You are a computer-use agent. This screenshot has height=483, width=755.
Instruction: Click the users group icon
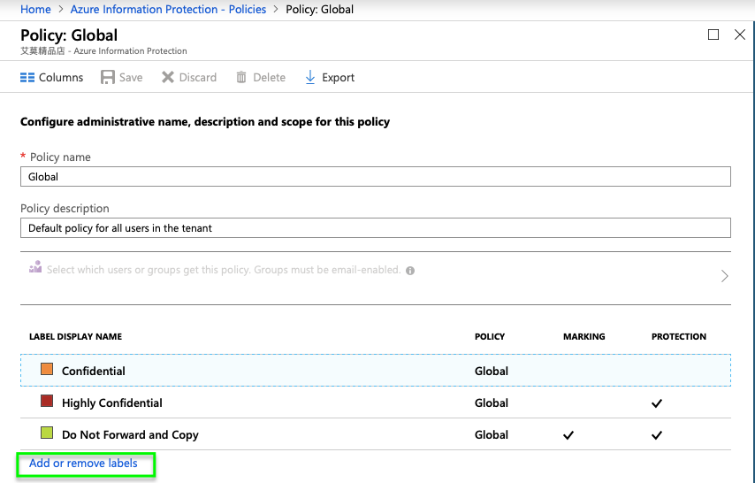35,267
